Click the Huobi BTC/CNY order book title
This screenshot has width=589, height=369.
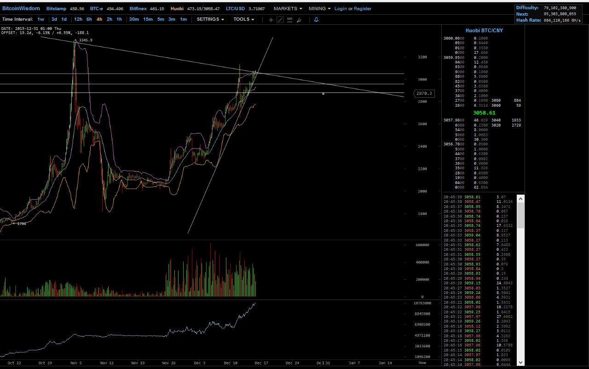(484, 30)
